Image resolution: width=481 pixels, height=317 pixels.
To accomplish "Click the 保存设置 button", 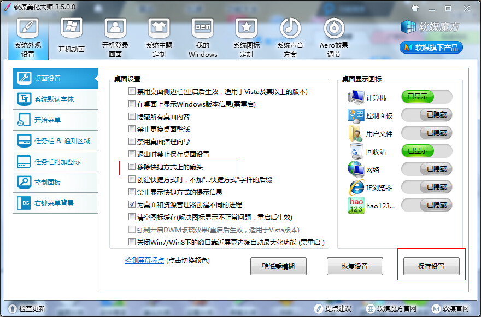I will point(431,266).
